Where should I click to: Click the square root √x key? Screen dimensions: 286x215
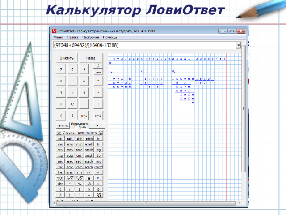pos(60,178)
